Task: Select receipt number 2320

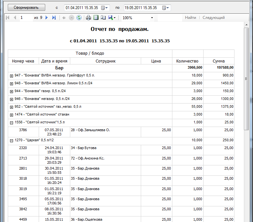Action: click(x=23, y=148)
